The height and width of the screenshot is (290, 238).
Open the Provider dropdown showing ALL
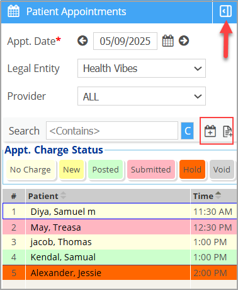point(142,96)
